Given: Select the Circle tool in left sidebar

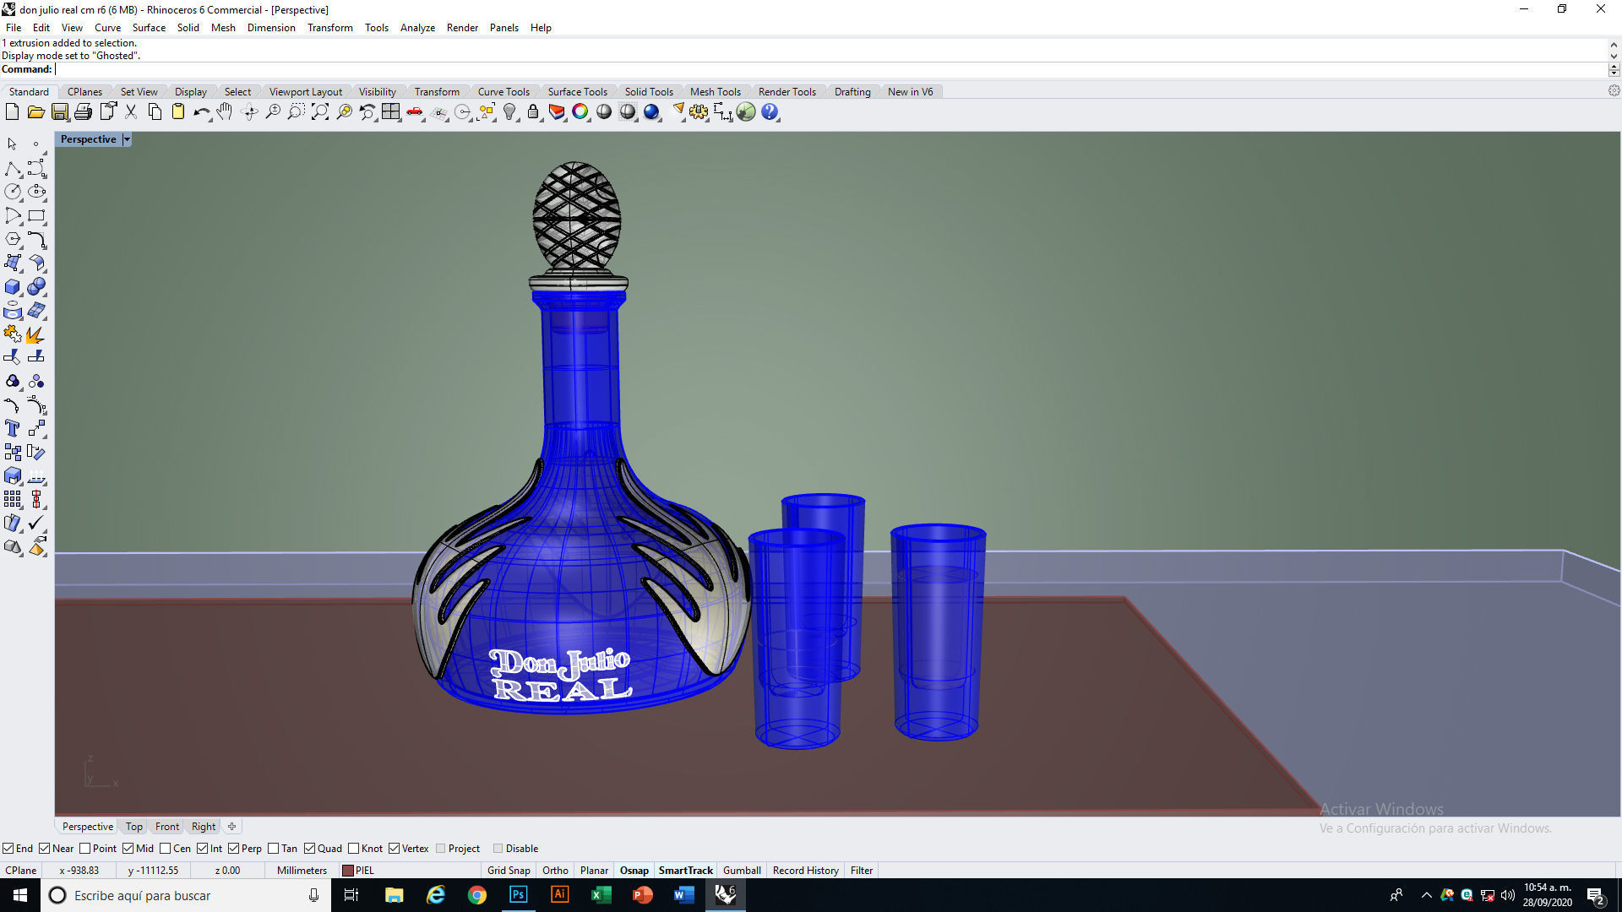Looking at the screenshot, I should (x=13, y=193).
